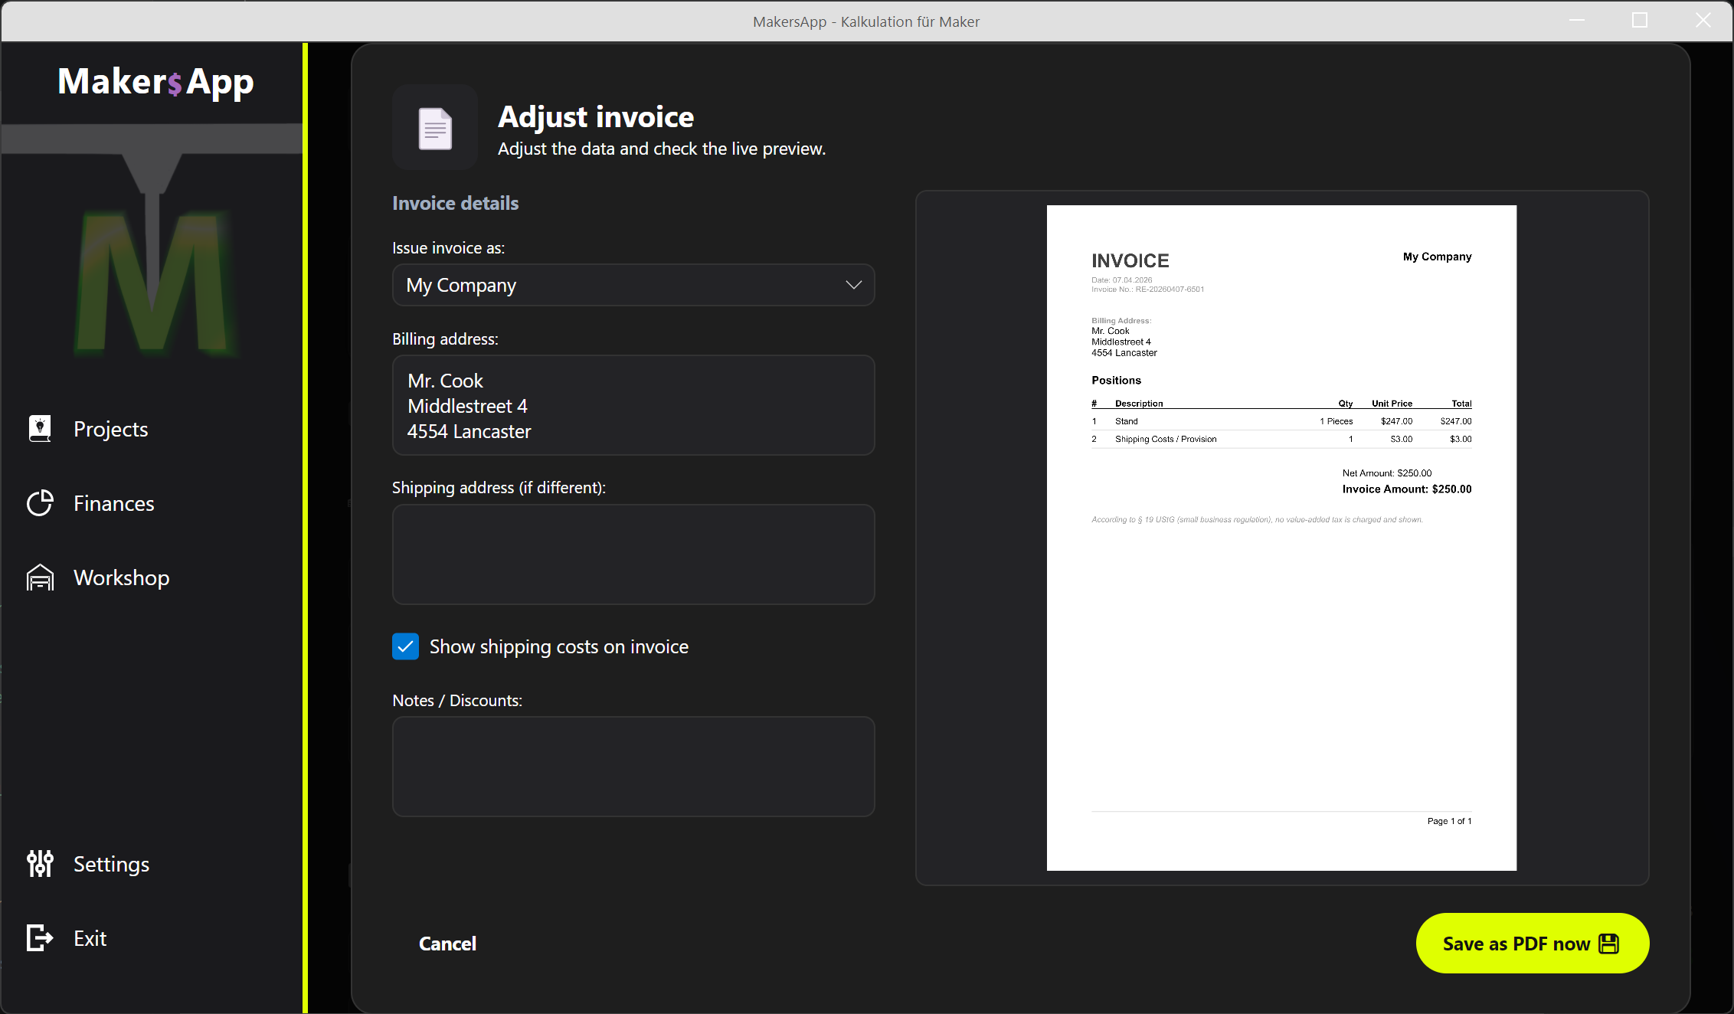Expand the Issue invoice as dropdown arrow
This screenshot has width=1734, height=1014.
point(853,285)
